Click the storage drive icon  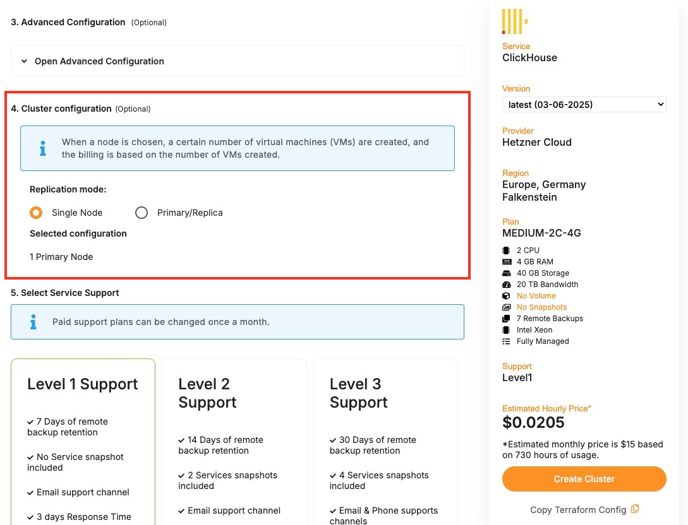pos(506,273)
